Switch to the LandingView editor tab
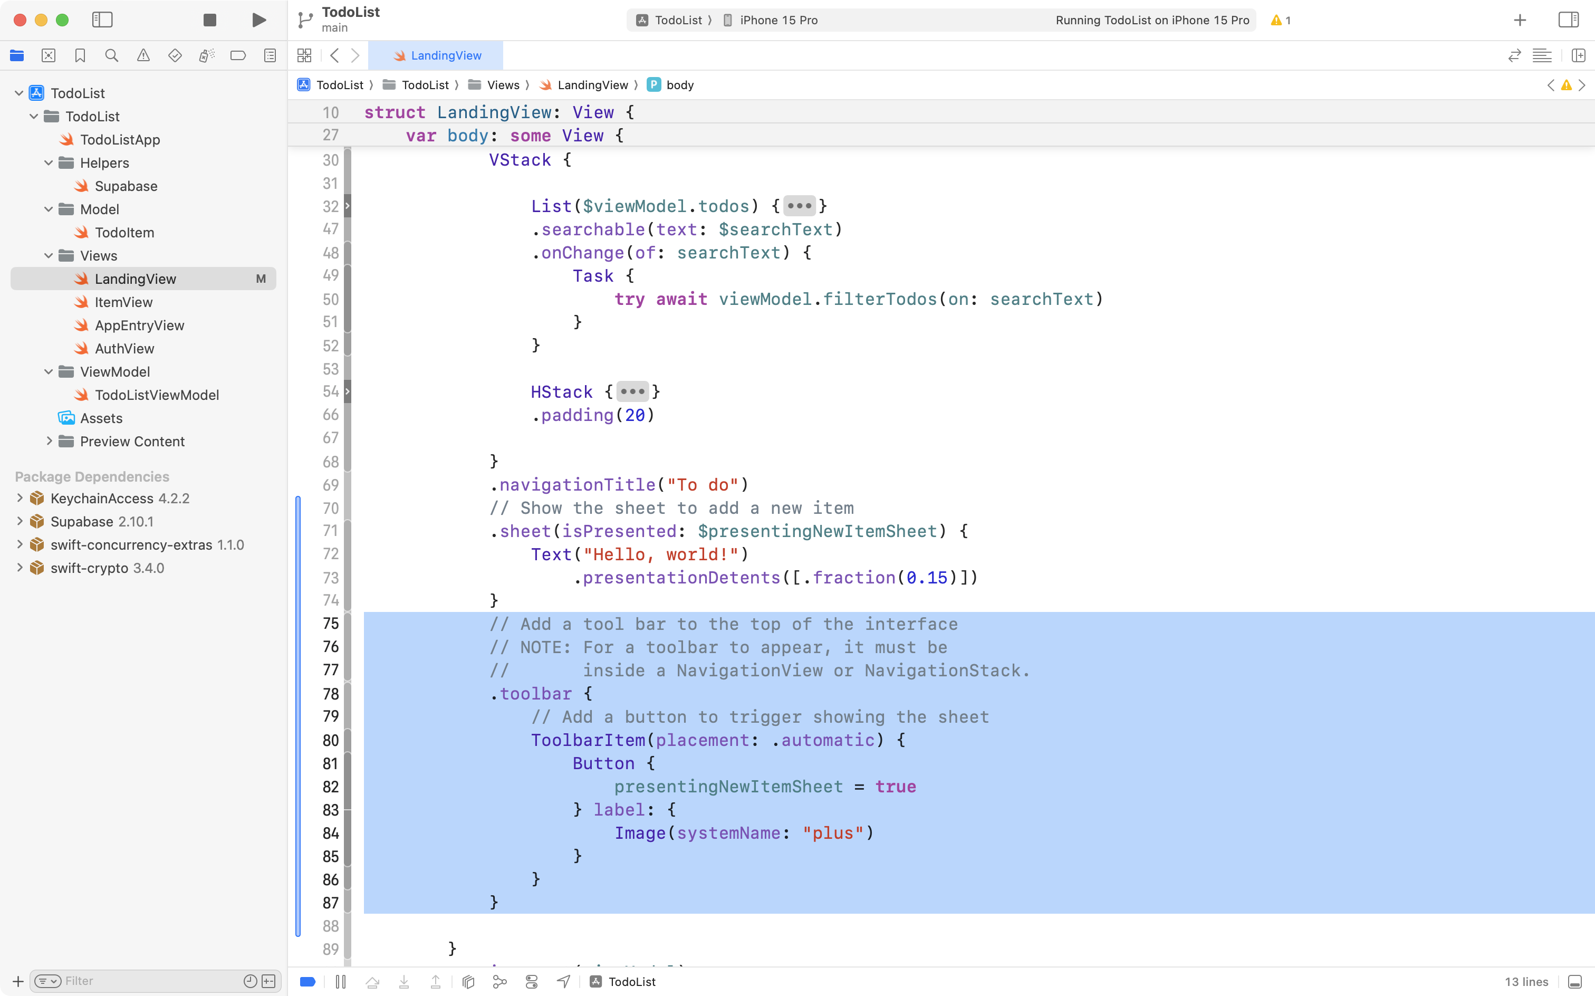Screen dimensions: 1595x996 point(437,55)
